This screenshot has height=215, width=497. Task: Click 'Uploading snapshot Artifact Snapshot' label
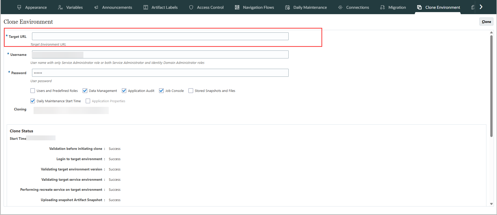pyautogui.click(x=72, y=200)
